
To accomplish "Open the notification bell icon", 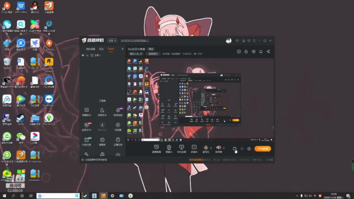I will (261, 52).
